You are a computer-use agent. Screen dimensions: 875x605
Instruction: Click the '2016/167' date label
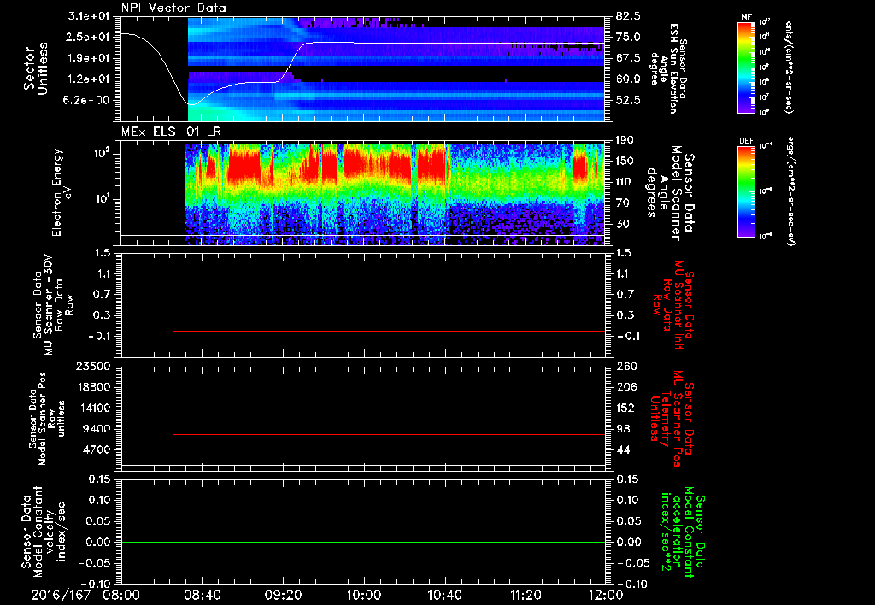(61, 595)
